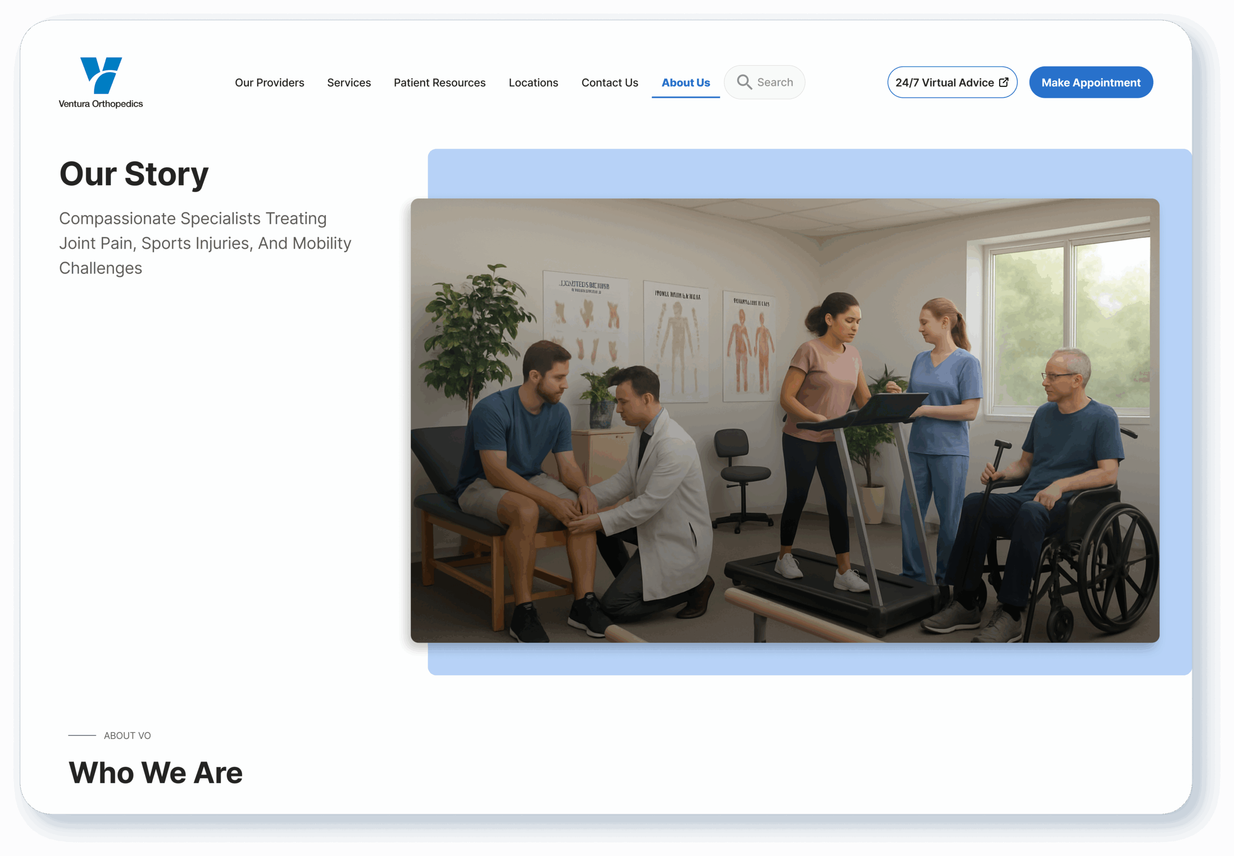Click the external link icon on Virtual Advice
Viewport: 1234px width, 856px height.
click(x=1004, y=82)
